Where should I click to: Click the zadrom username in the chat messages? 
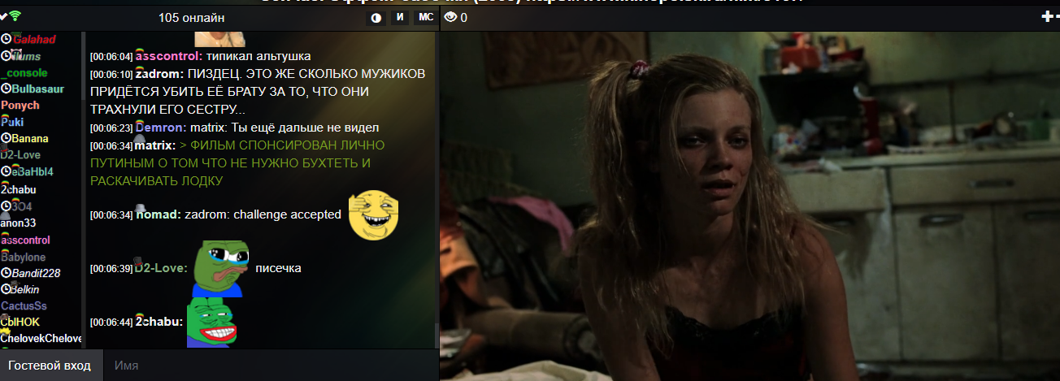tap(159, 74)
